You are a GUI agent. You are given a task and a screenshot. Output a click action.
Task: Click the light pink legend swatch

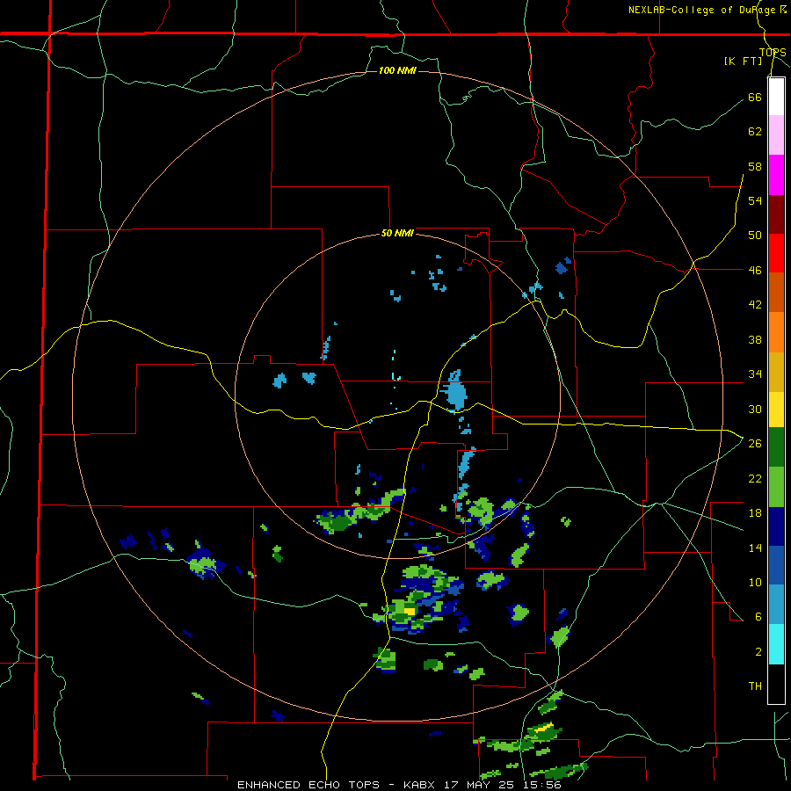(x=776, y=134)
